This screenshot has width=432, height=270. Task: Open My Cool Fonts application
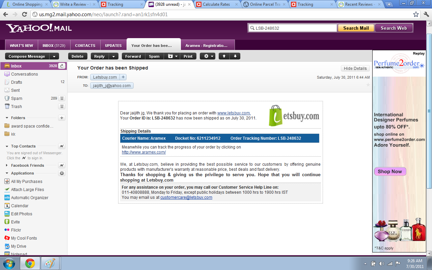[21, 238]
